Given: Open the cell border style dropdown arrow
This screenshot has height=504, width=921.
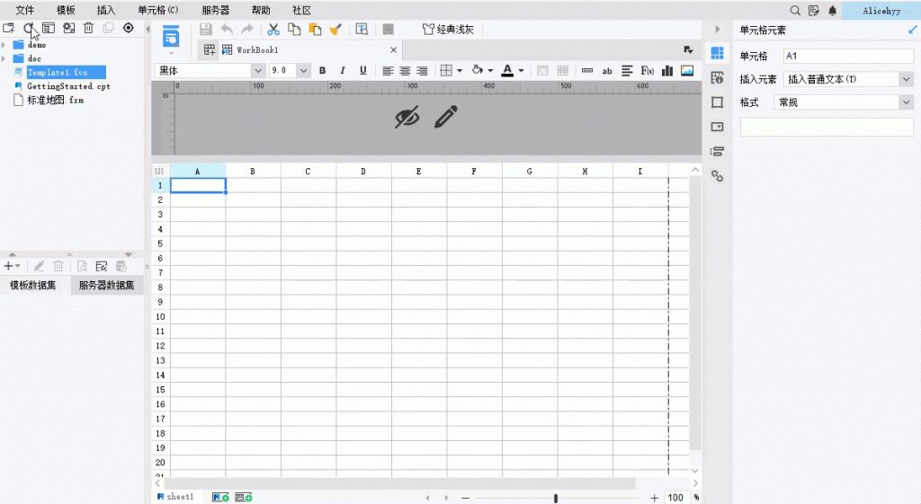Looking at the screenshot, I should (460, 71).
